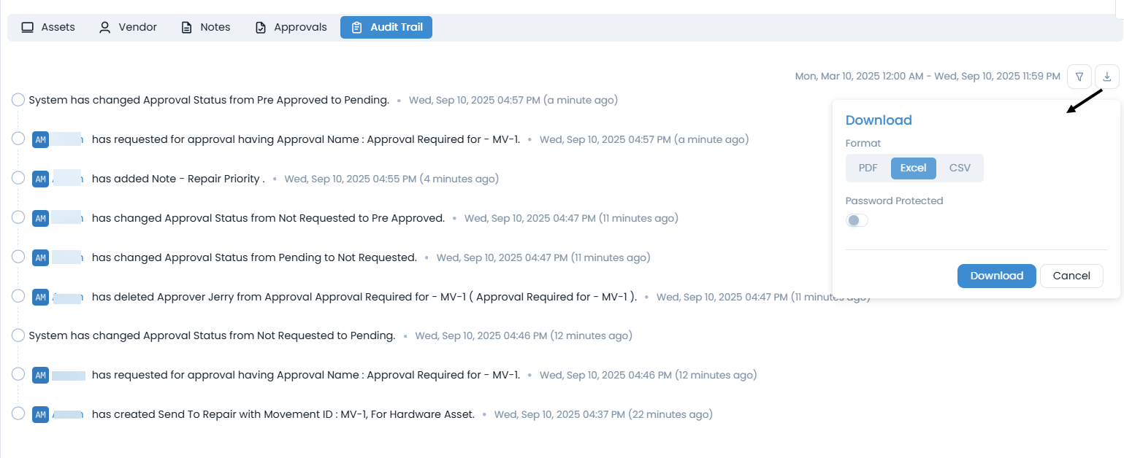This screenshot has width=1124, height=458.
Task: Open the Approvals tab
Action: point(291,26)
